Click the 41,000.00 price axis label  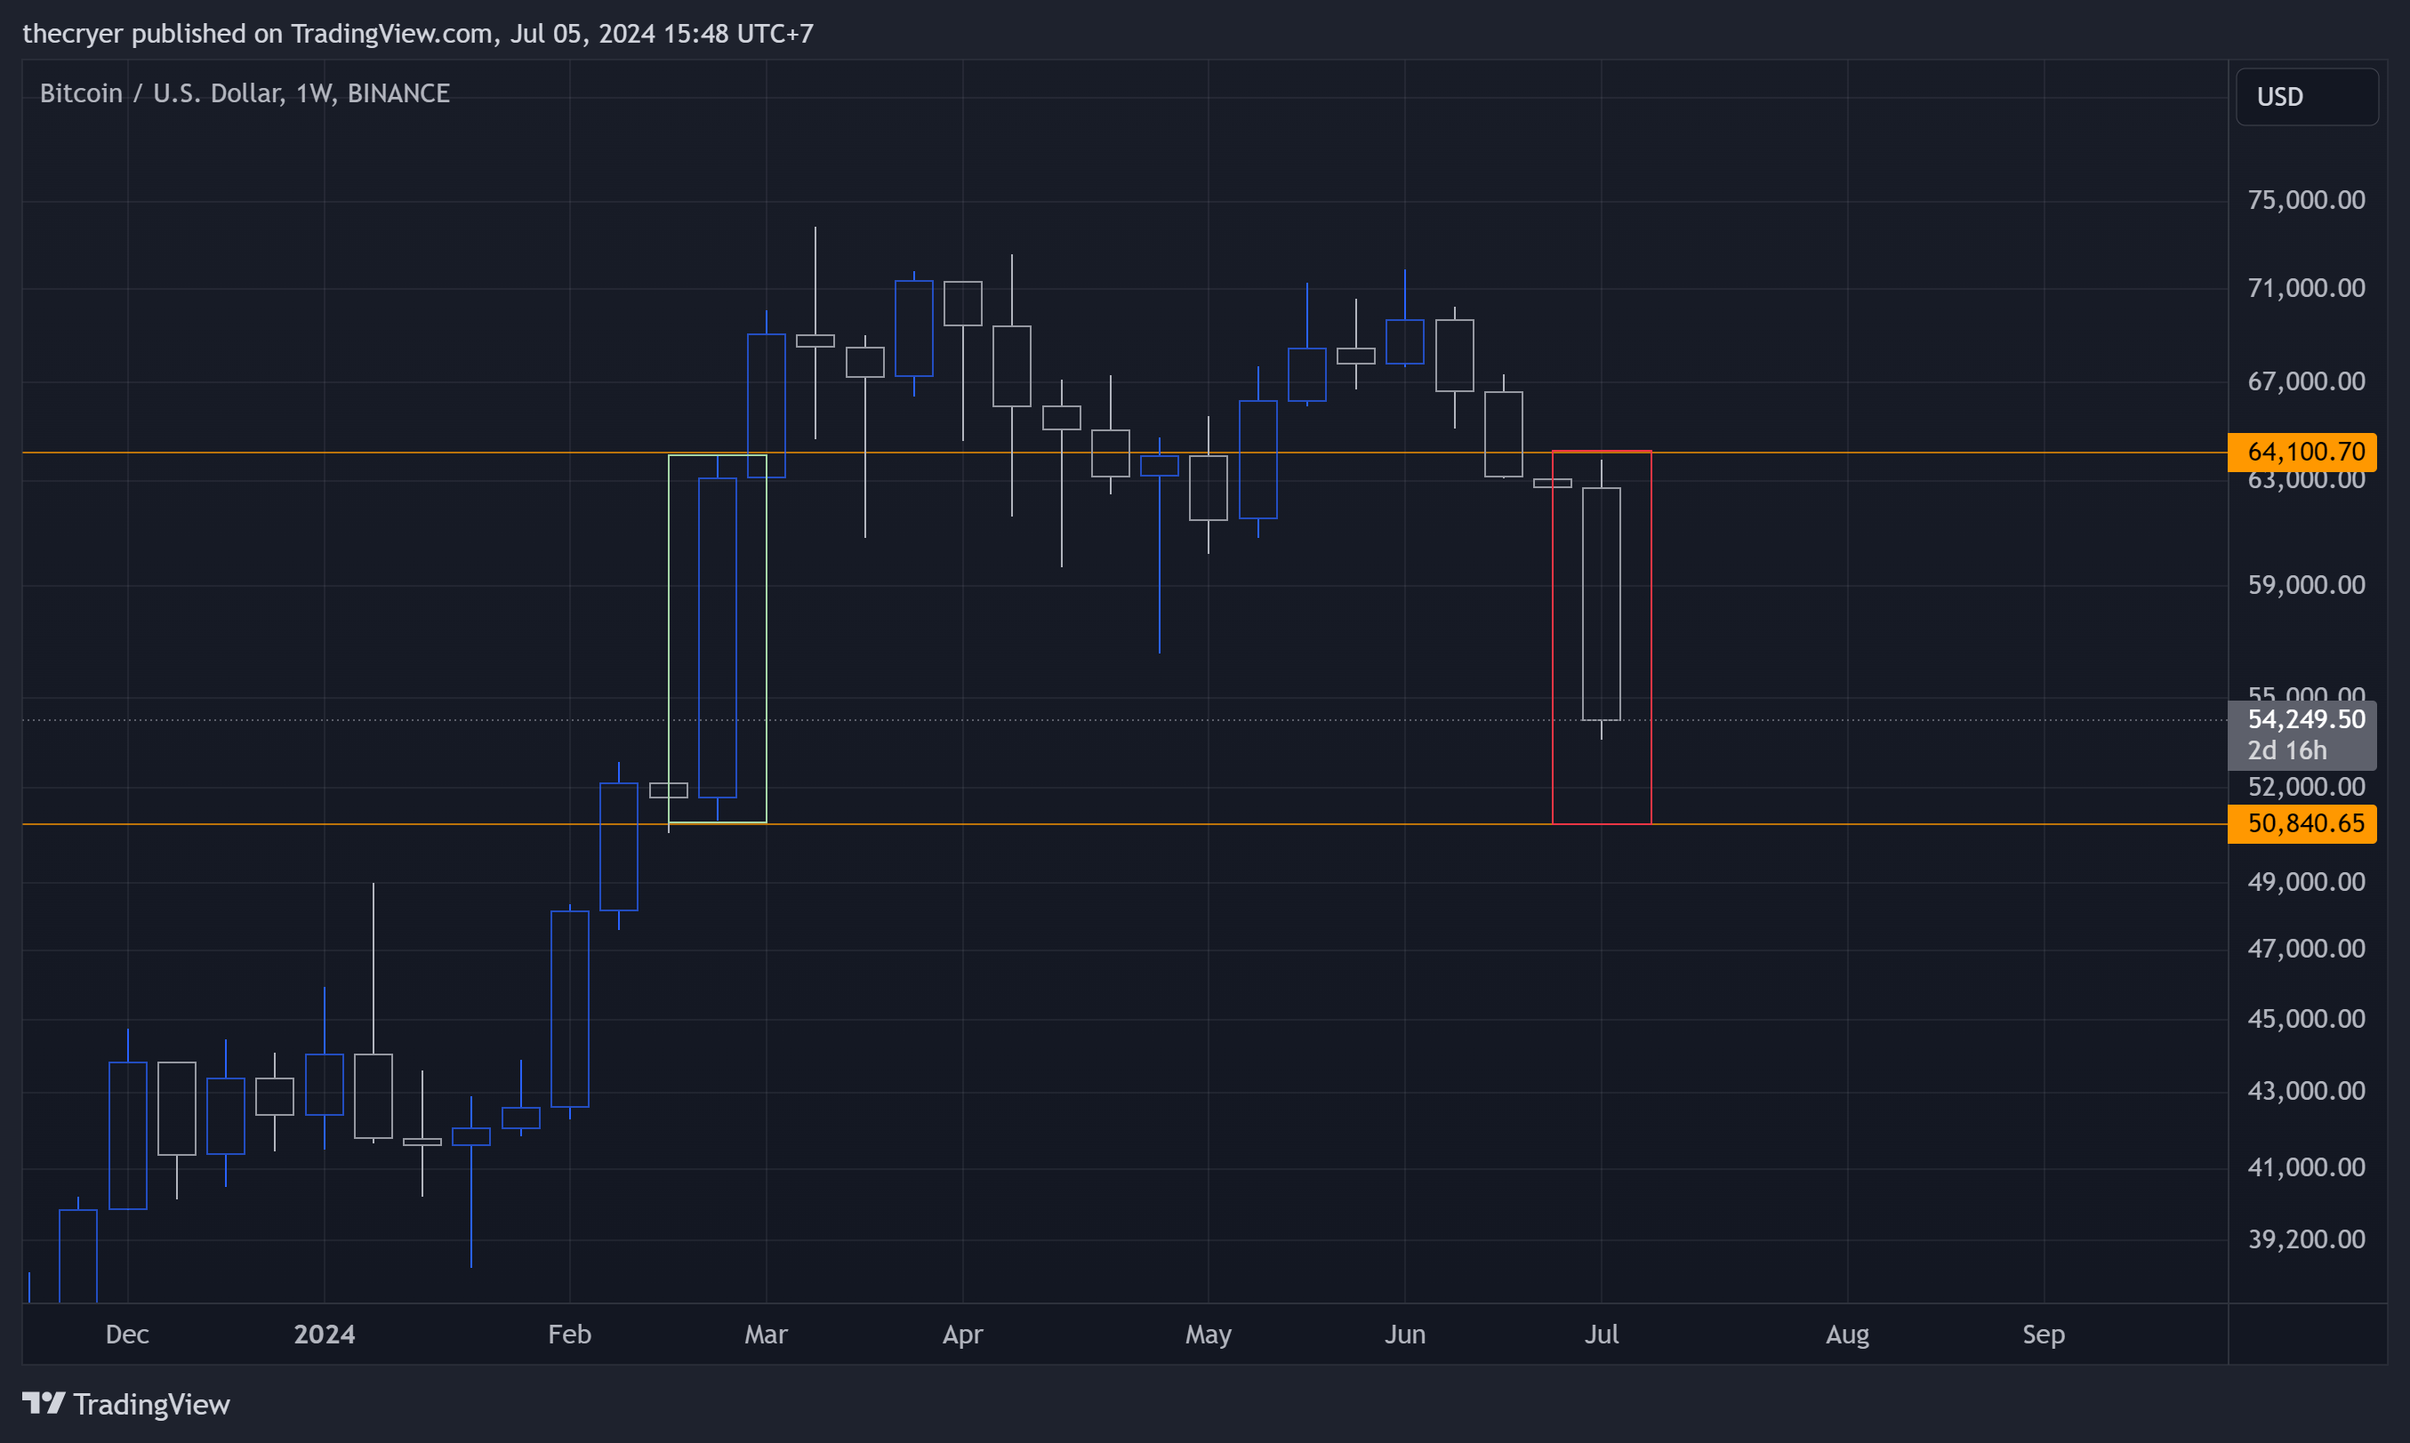(x=2306, y=1166)
